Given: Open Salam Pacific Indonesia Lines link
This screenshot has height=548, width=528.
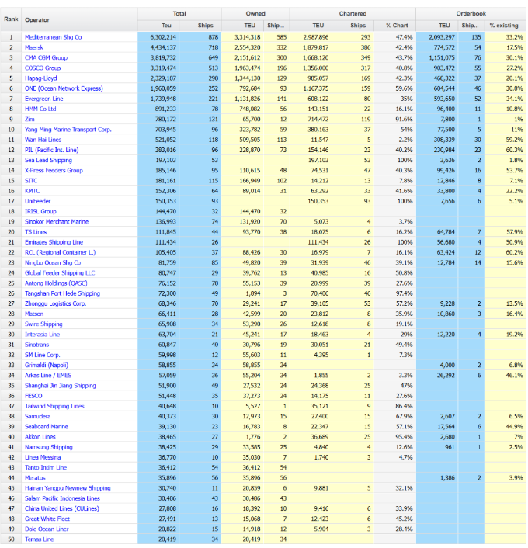Looking at the screenshot, I should tap(63, 498).
